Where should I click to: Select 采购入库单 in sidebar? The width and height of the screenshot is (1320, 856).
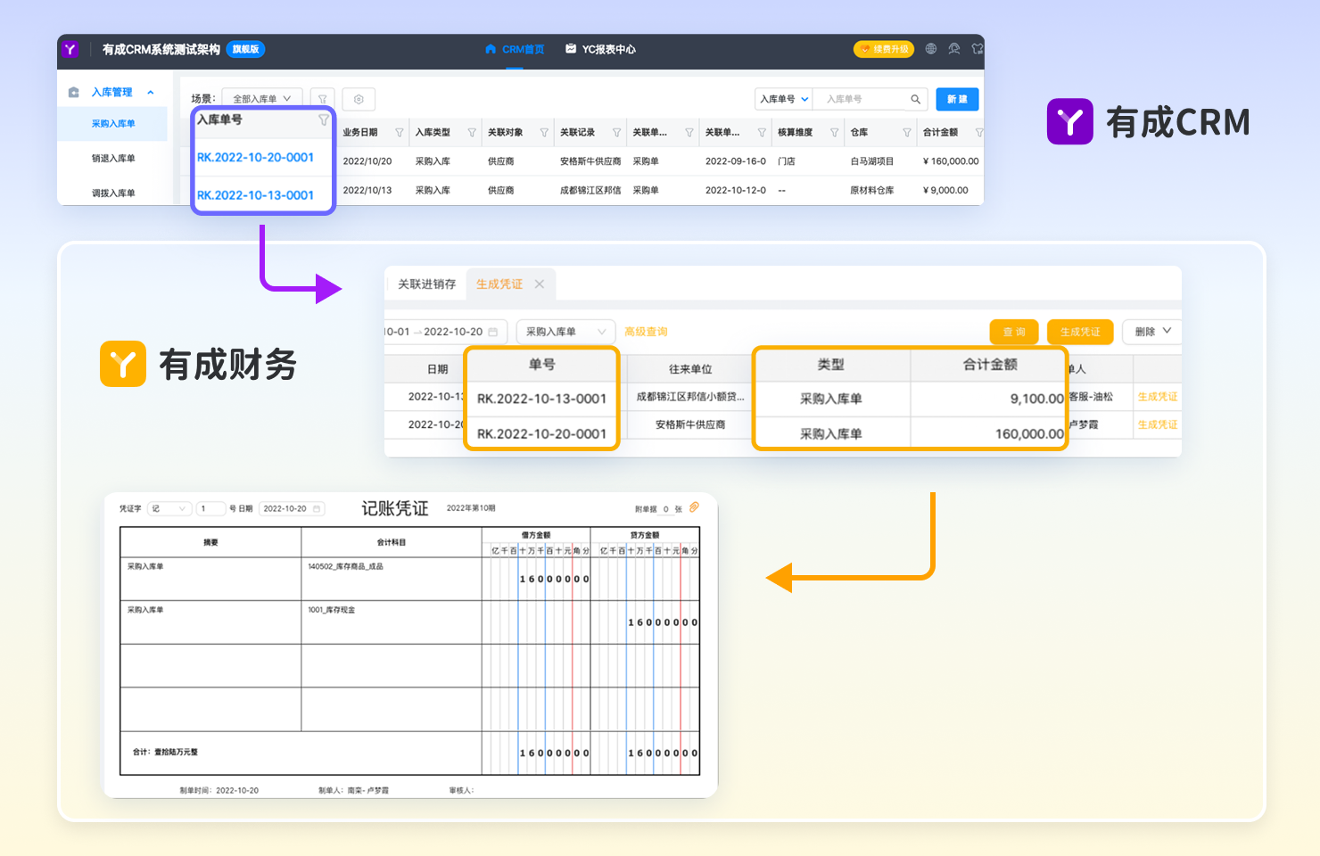113,124
